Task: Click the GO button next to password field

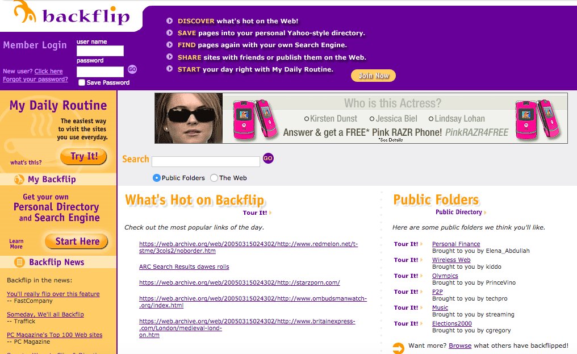Action: pos(132,69)
